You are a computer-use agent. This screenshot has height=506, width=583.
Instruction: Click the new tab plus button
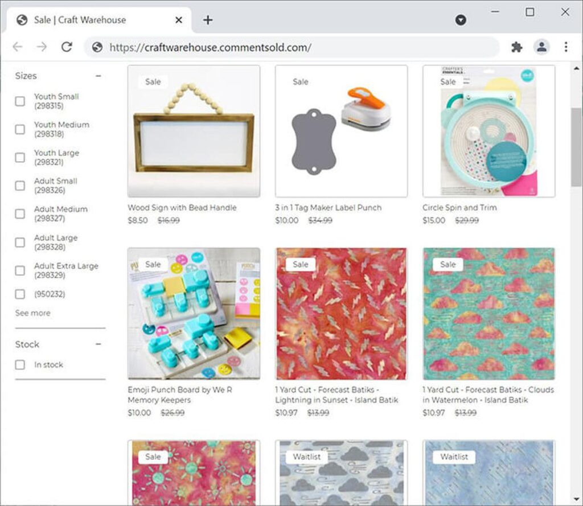(208, 19)
